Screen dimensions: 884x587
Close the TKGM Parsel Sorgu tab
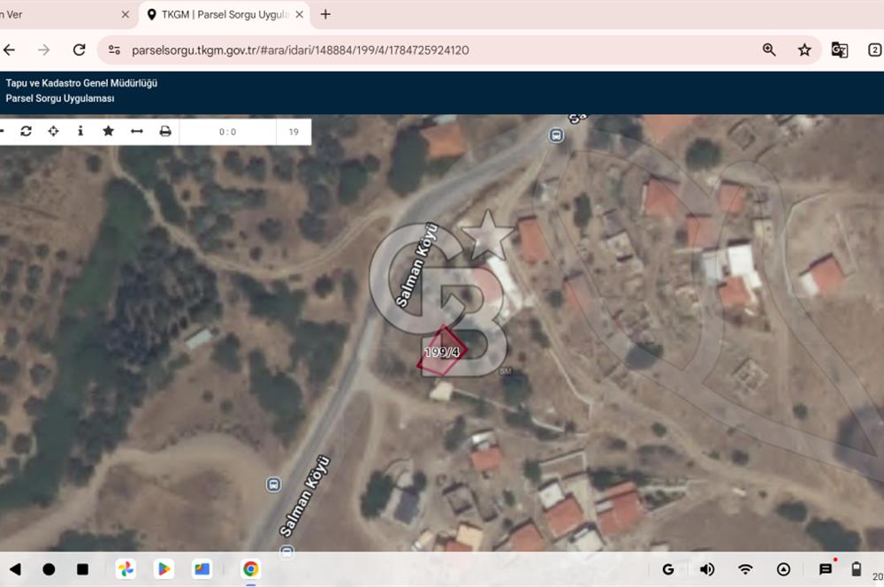coord(300,15)
